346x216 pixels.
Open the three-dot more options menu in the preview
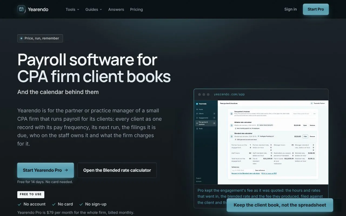pos(314,114)
